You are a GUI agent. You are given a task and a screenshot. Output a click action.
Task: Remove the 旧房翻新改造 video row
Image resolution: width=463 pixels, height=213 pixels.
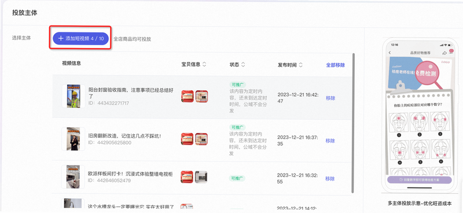coord(330,141)
